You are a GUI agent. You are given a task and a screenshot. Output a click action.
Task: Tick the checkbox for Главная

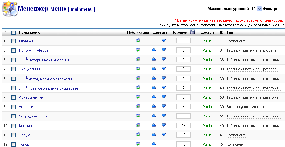[x=13, y=41]
